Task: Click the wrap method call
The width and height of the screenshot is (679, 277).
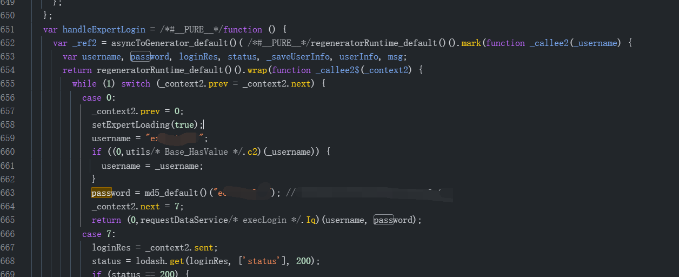Action: coord(257,70)
